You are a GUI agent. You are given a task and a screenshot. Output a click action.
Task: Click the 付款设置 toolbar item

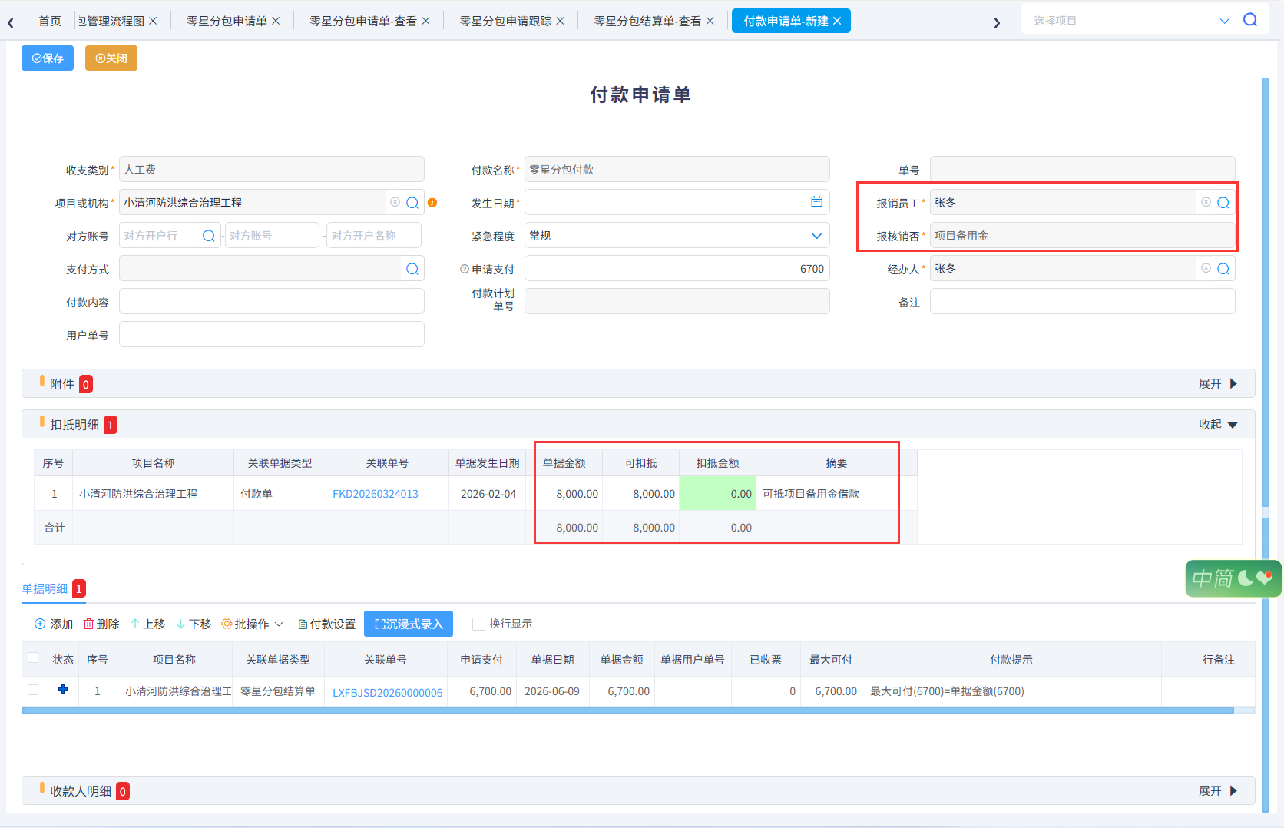(x=327, y=624)
